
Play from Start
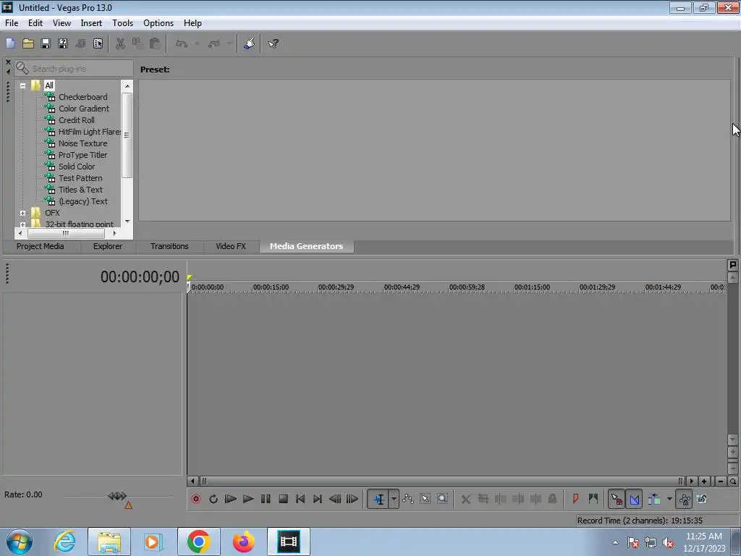click(231, 499)
